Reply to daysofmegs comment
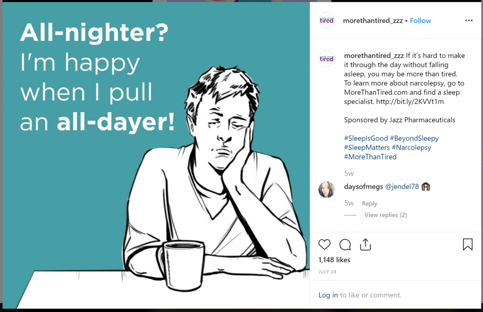This screenshot has width=483, height=312. 369,203
